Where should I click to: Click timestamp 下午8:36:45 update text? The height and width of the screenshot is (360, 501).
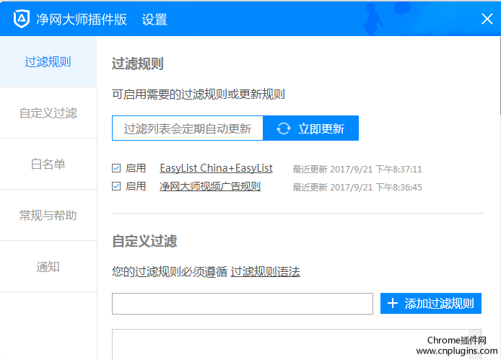pos(357,187)
